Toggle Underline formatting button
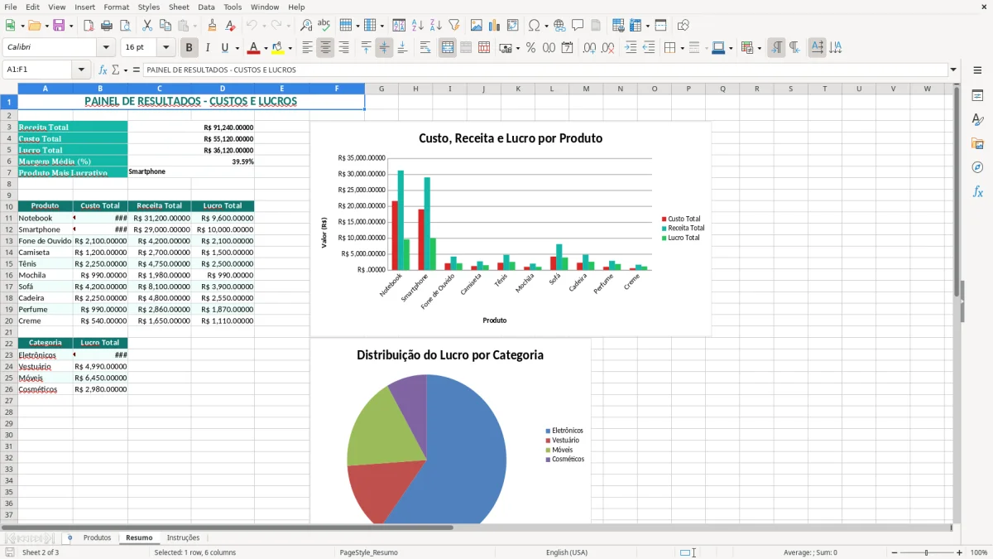 [x=224, y=48]
